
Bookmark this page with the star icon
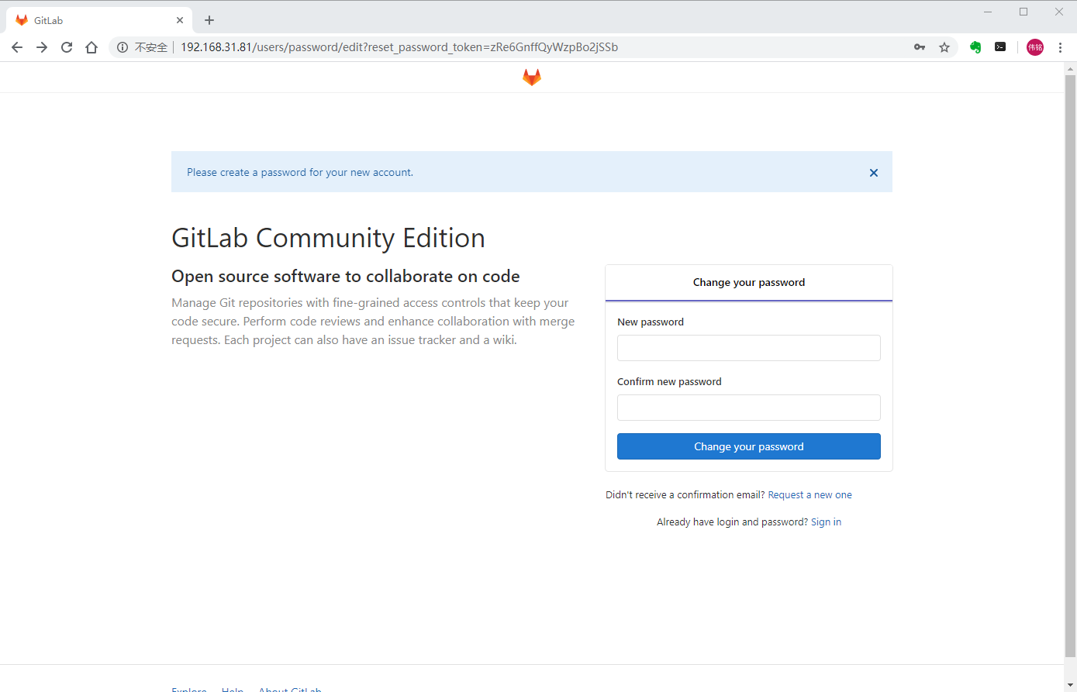tap(944, 47)
